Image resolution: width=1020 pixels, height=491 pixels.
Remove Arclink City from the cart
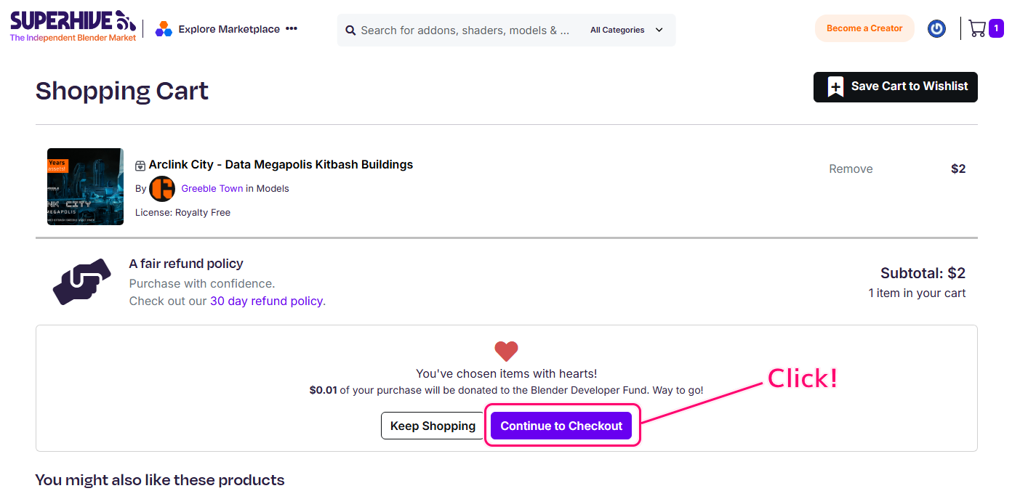coord(851,169)
